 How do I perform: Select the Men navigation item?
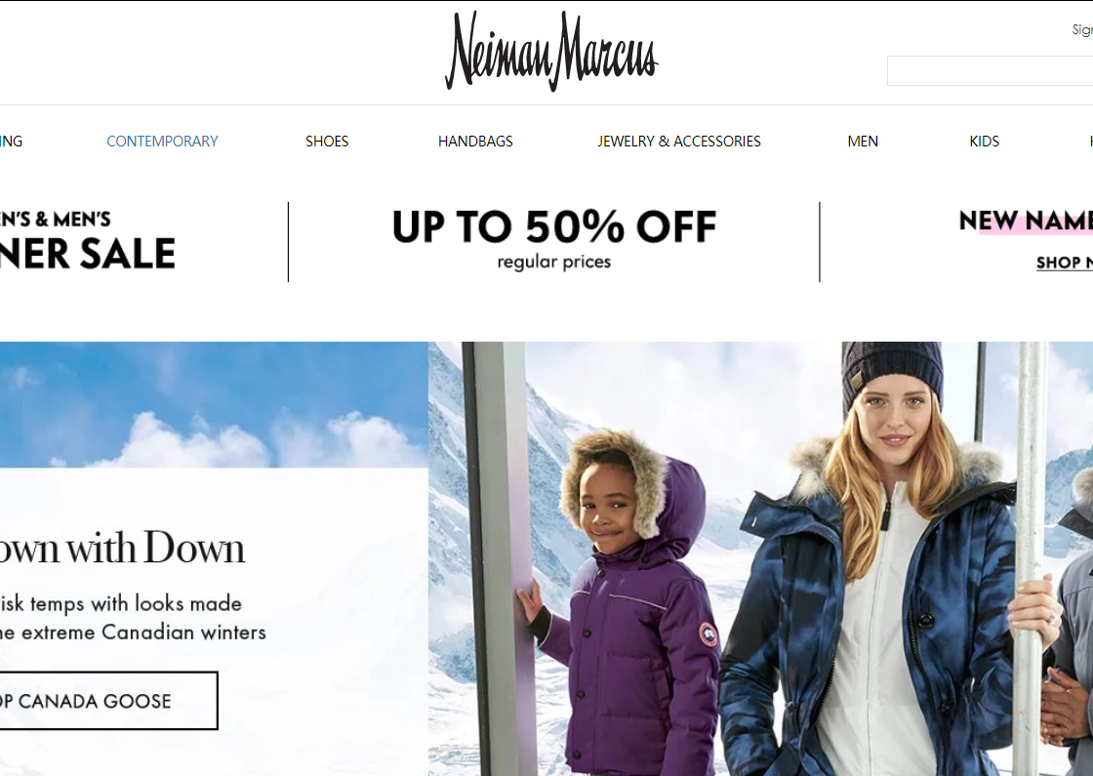coord(863,141)
